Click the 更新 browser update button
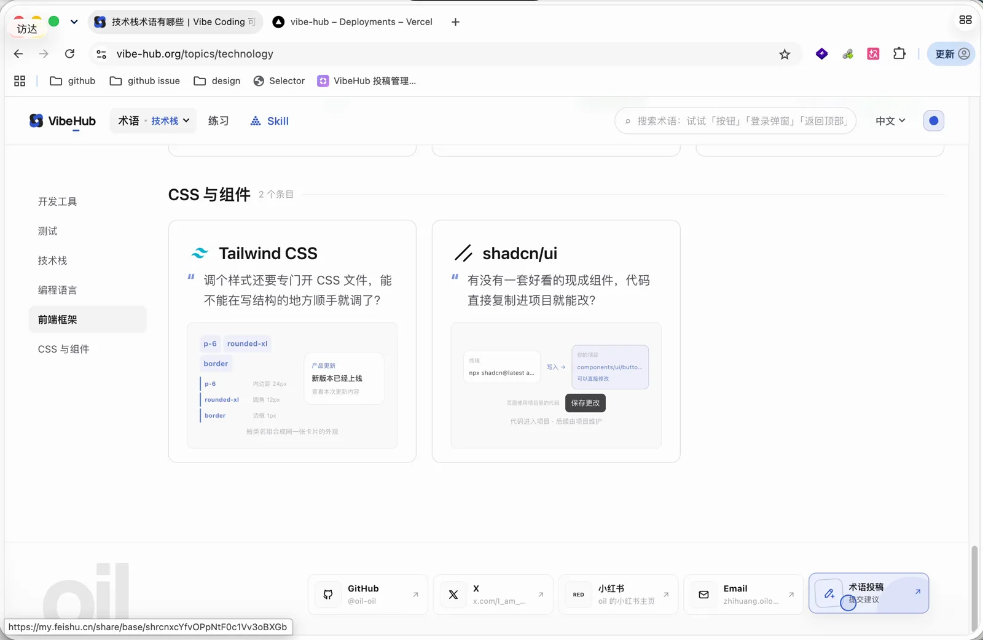Image resolution: width=983 pixels, height=640 pixels. 951,54
